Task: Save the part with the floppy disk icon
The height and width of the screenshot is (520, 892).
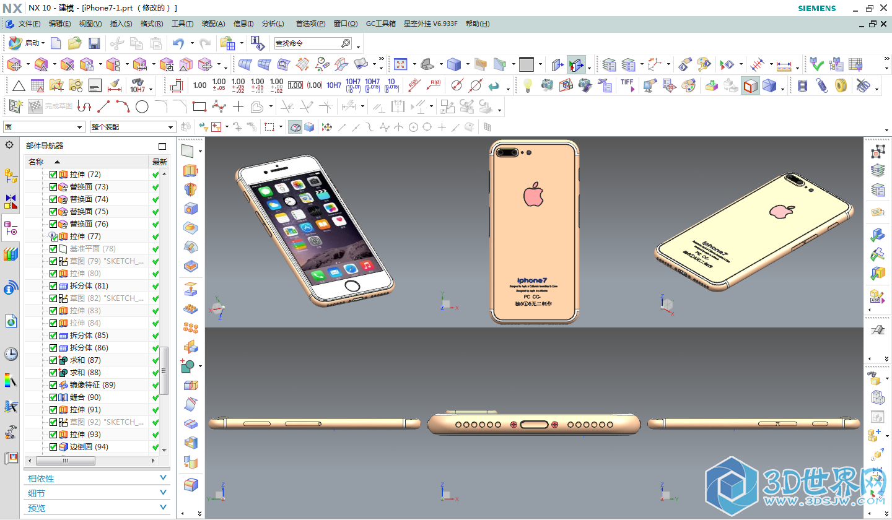Action: 94,43
